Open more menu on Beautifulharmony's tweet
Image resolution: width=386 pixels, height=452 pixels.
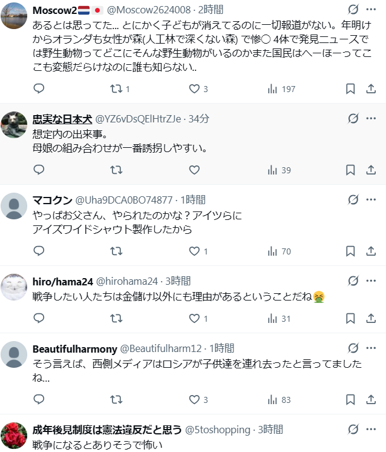pyautogui.click(x=371, y=348)
